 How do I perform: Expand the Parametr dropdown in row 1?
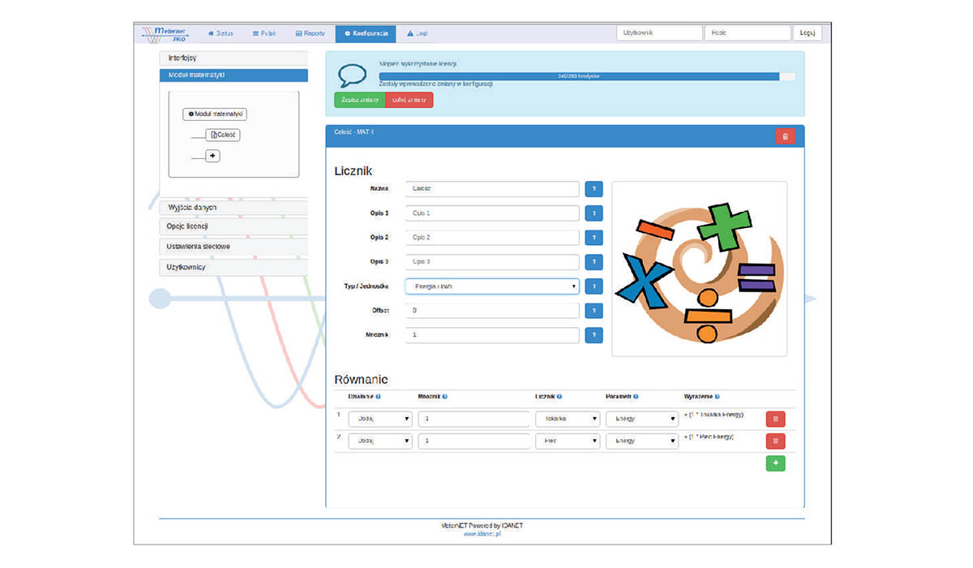point(641,420)
